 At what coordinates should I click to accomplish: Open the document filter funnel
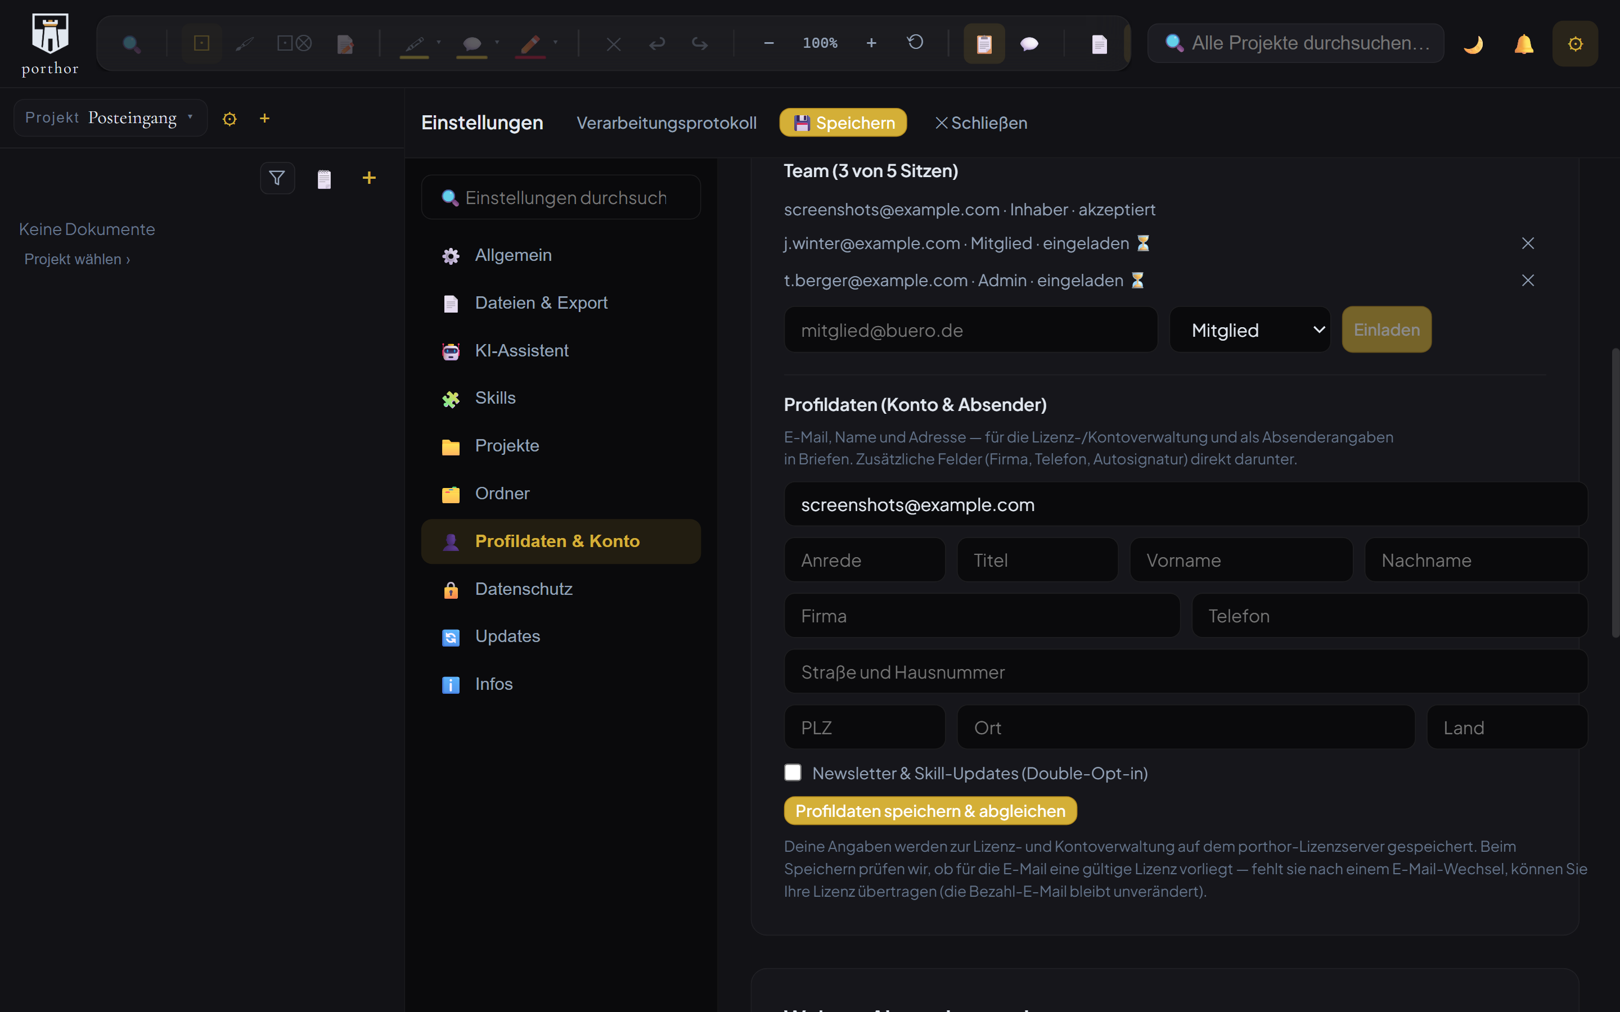coord(277,178)
